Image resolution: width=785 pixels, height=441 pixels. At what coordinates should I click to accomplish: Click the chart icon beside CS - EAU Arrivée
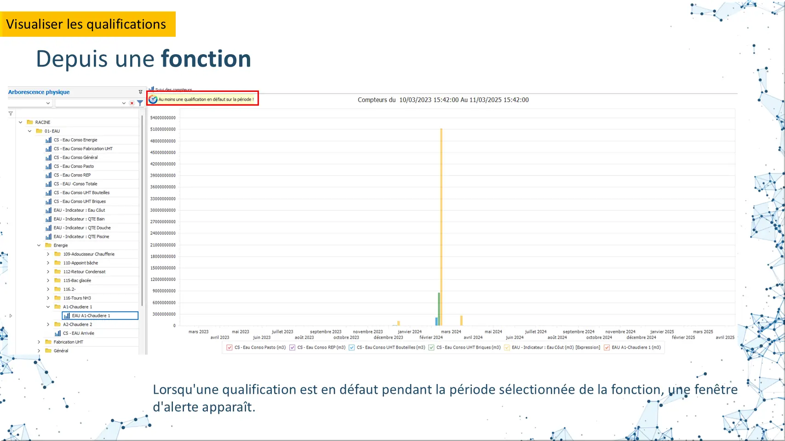[57, 334]
